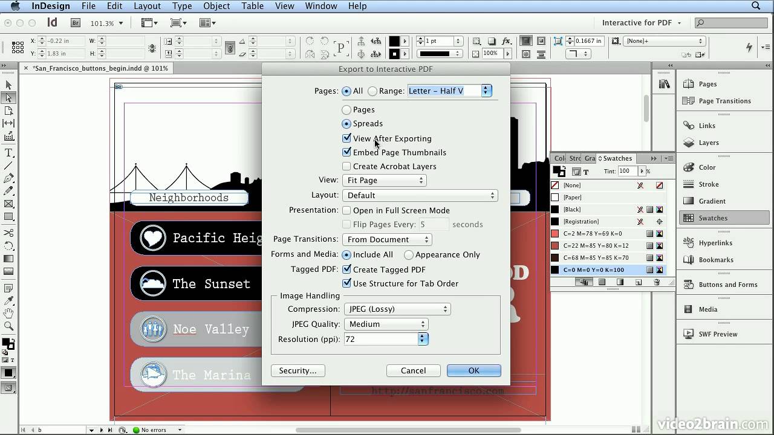Select the Pencil tool
774x435 pixels.
pos(8,191)
